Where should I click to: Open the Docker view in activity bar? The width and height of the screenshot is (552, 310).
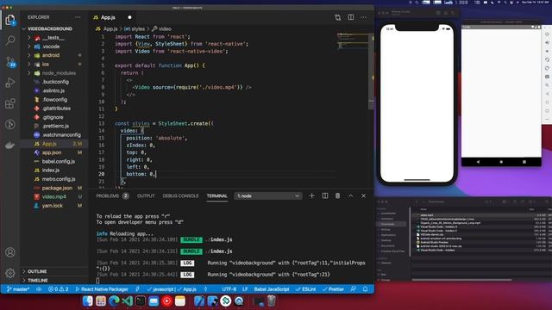coord(10,146)
